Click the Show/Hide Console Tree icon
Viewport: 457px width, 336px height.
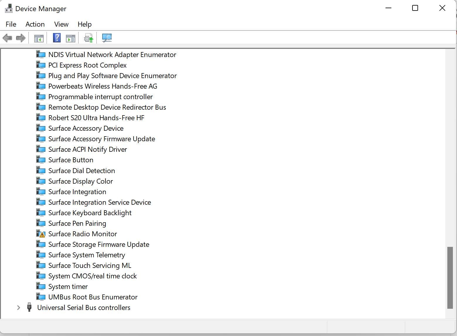tap(39, 38)
